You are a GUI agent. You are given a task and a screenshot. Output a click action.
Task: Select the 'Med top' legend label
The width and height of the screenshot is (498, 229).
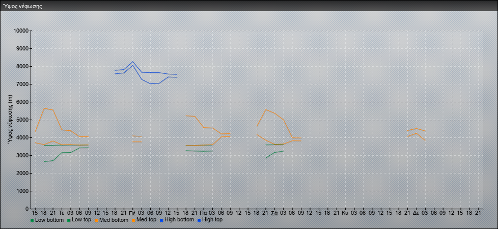click(x=147, y=220)
